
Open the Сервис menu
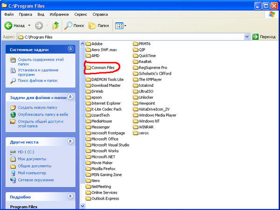(81, 14)
